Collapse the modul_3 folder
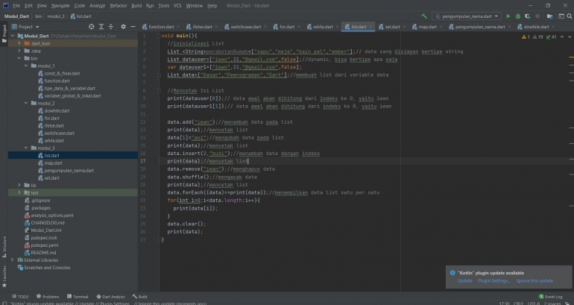 point(26,148)
